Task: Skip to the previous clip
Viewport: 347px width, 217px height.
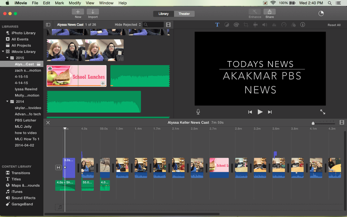Action: tap(250, 112)
